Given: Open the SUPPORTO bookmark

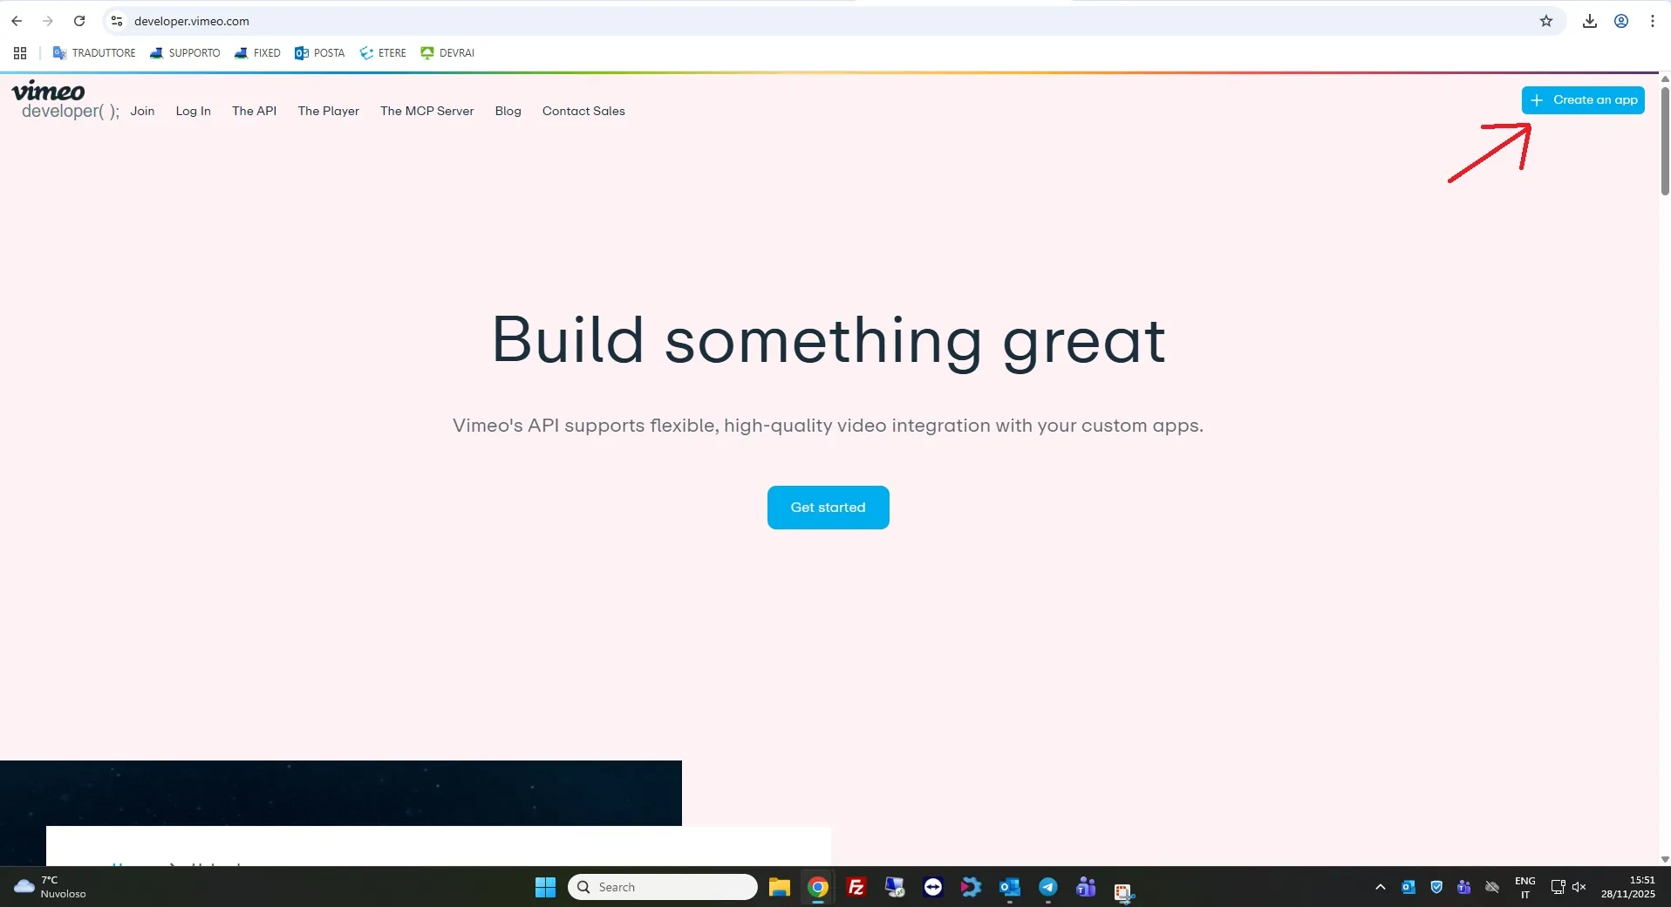Looking at the screenshot, I should click(x=185, y=53).
